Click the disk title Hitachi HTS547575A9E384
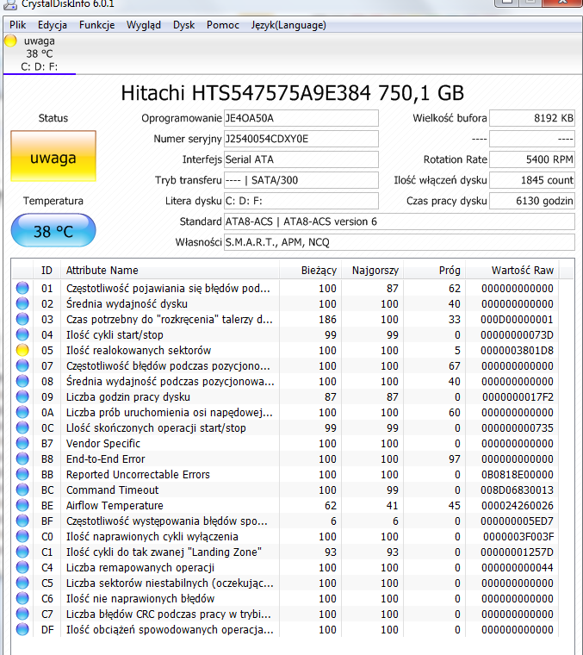Screen dimensions: 583x655 292,93
